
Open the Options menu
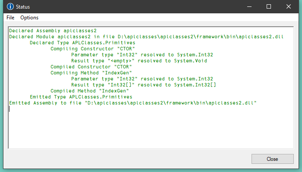click(x=29, y=18)
